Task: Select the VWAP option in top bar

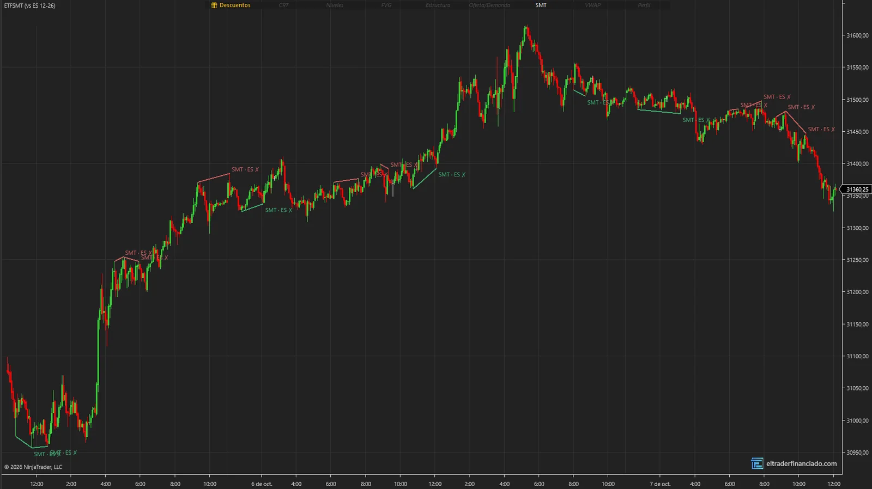Action: (x=592, y=5)
